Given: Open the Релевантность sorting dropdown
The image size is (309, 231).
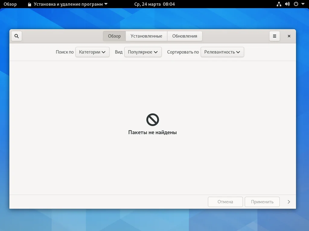Looking at the screenshot, I should pos(222,52).
